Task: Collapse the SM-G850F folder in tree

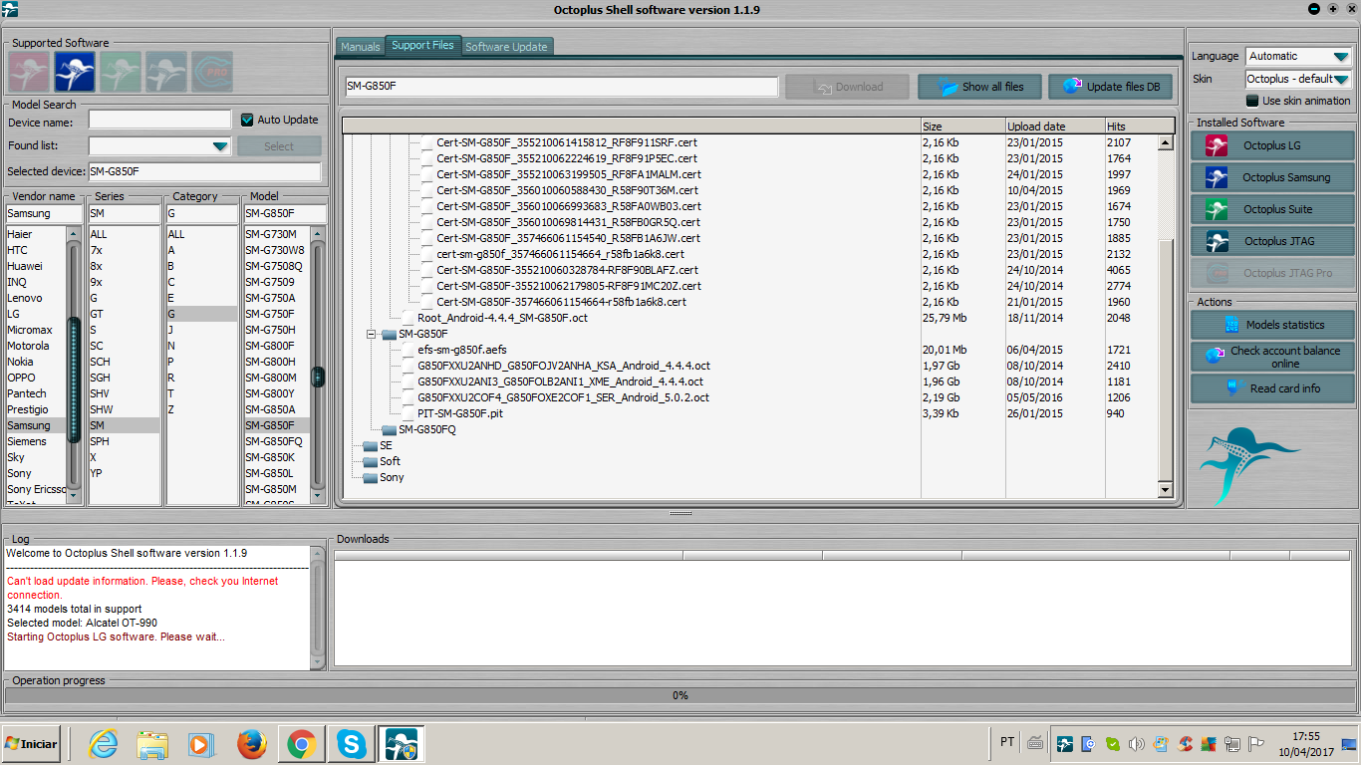Action: pyautogui.click(x=372, y=334)
